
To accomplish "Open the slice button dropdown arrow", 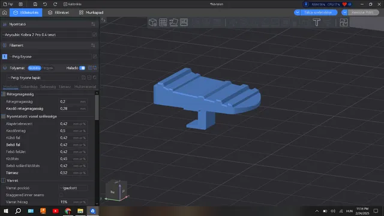I will pyautogui.click(x=297, y=13).
